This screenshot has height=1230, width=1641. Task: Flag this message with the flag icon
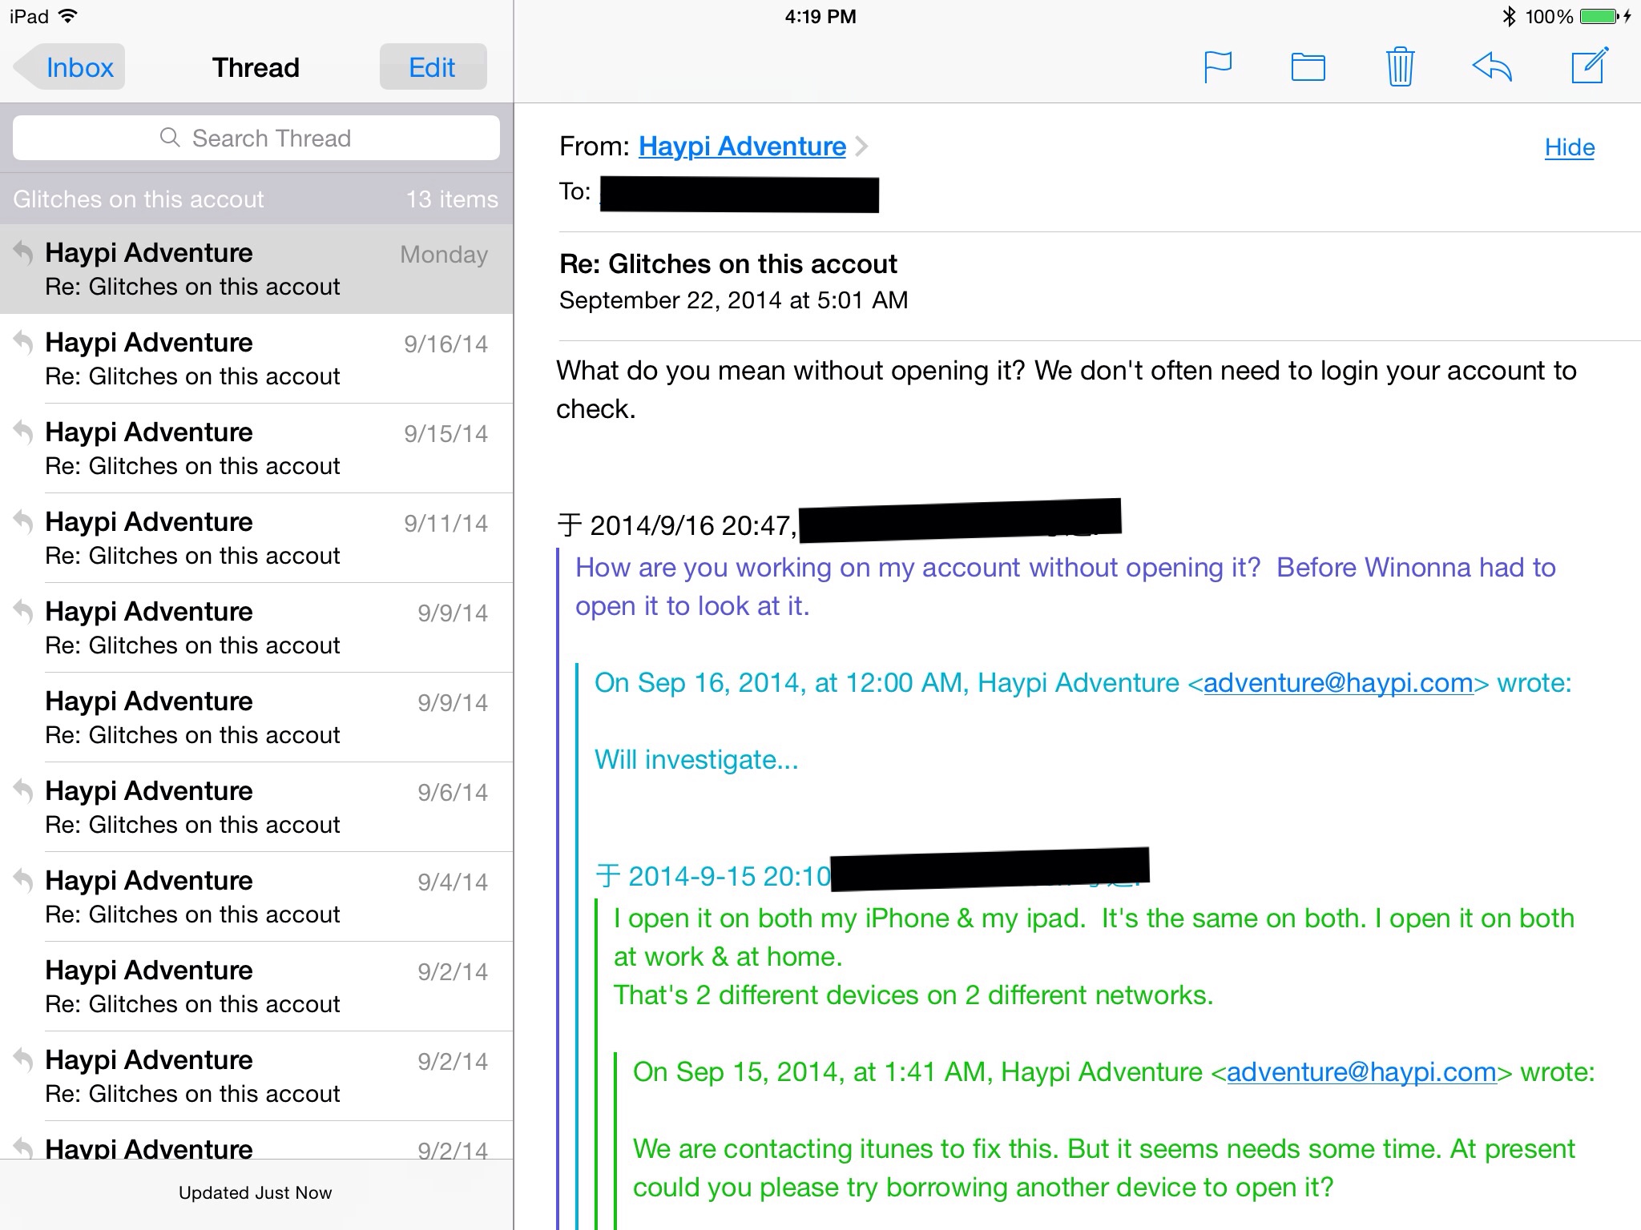point(1217,67)
